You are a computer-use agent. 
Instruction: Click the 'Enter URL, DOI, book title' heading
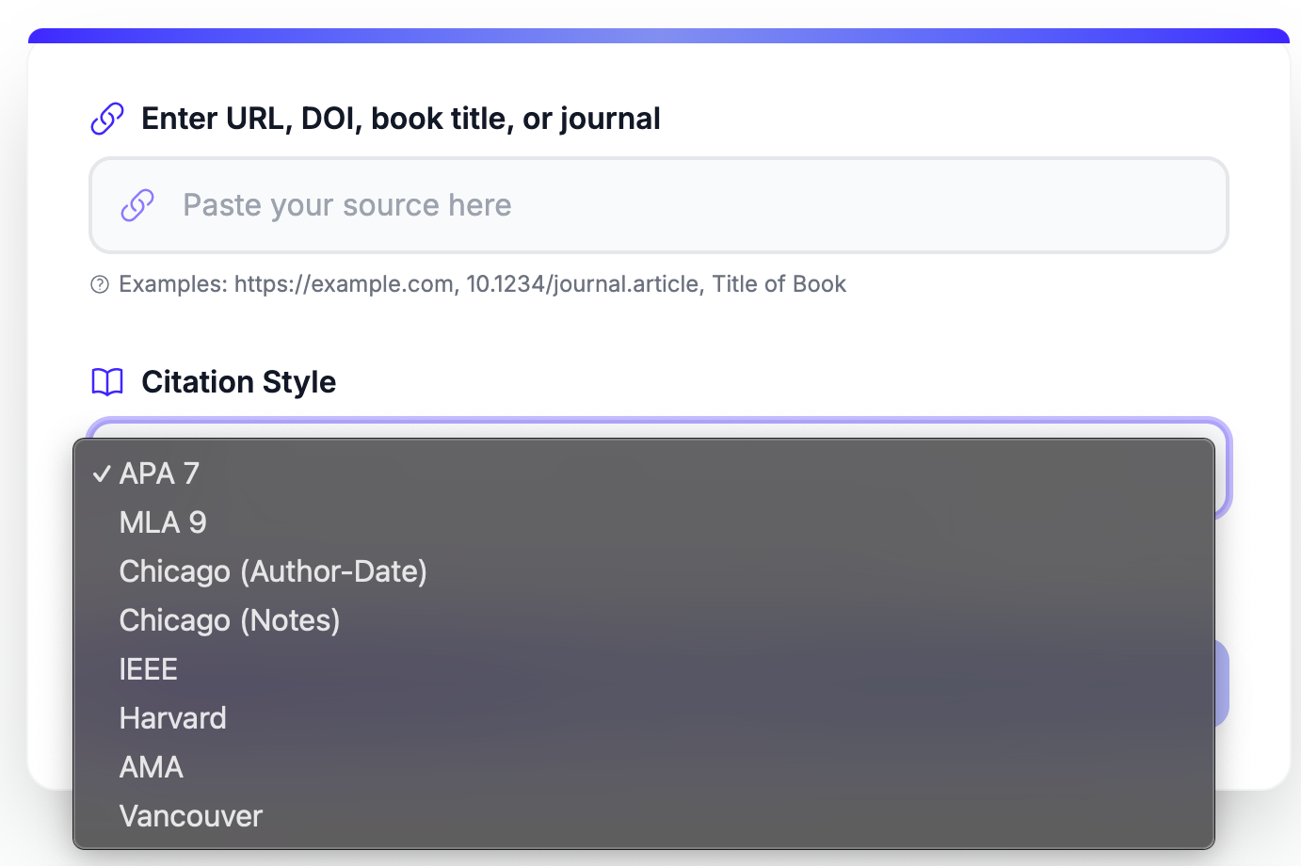pyautogui.click(x=400, y=119)
